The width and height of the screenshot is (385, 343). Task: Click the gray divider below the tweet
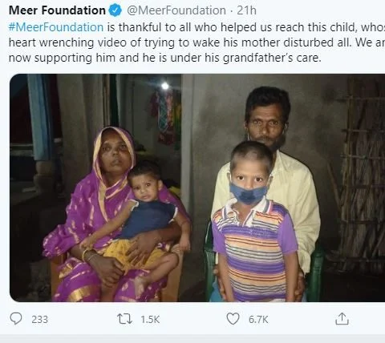coord(192,338)
